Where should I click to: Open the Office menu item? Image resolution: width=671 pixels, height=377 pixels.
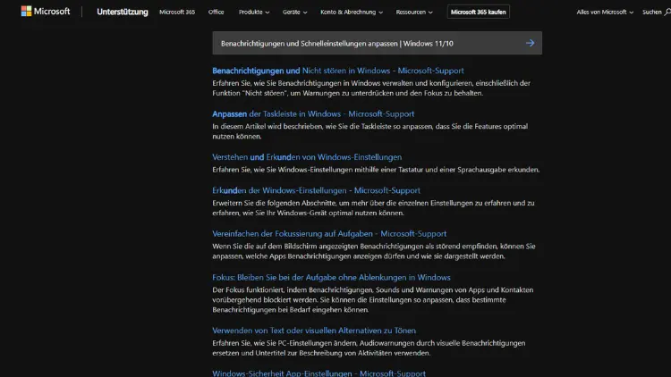tap(217, 12)
